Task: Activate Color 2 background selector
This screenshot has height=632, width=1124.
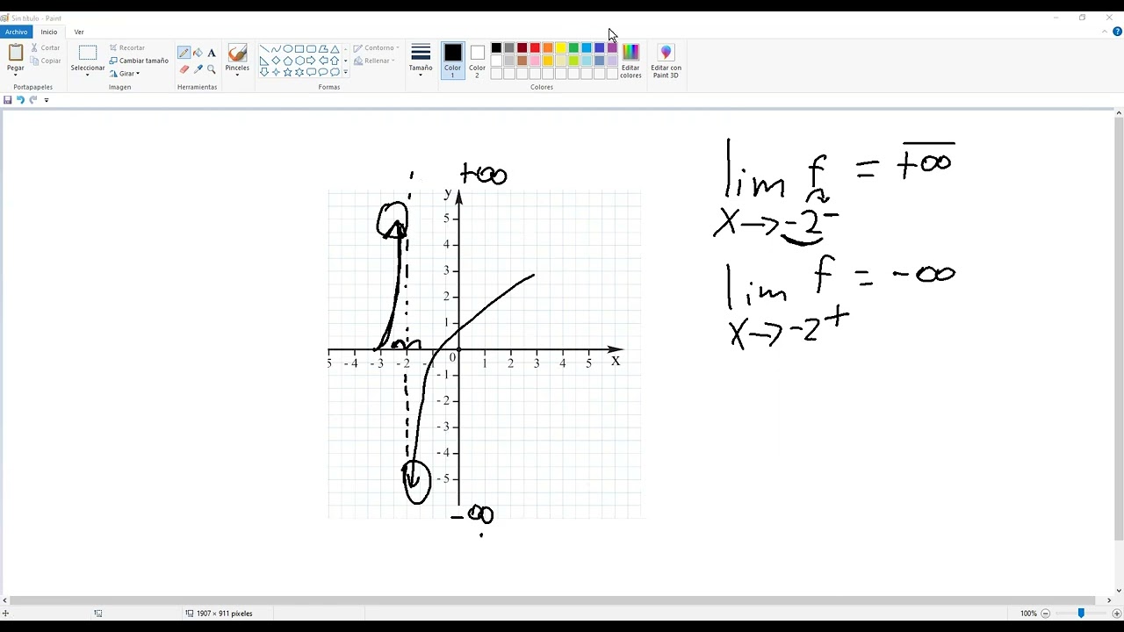Action: click(x=477, y=61)
